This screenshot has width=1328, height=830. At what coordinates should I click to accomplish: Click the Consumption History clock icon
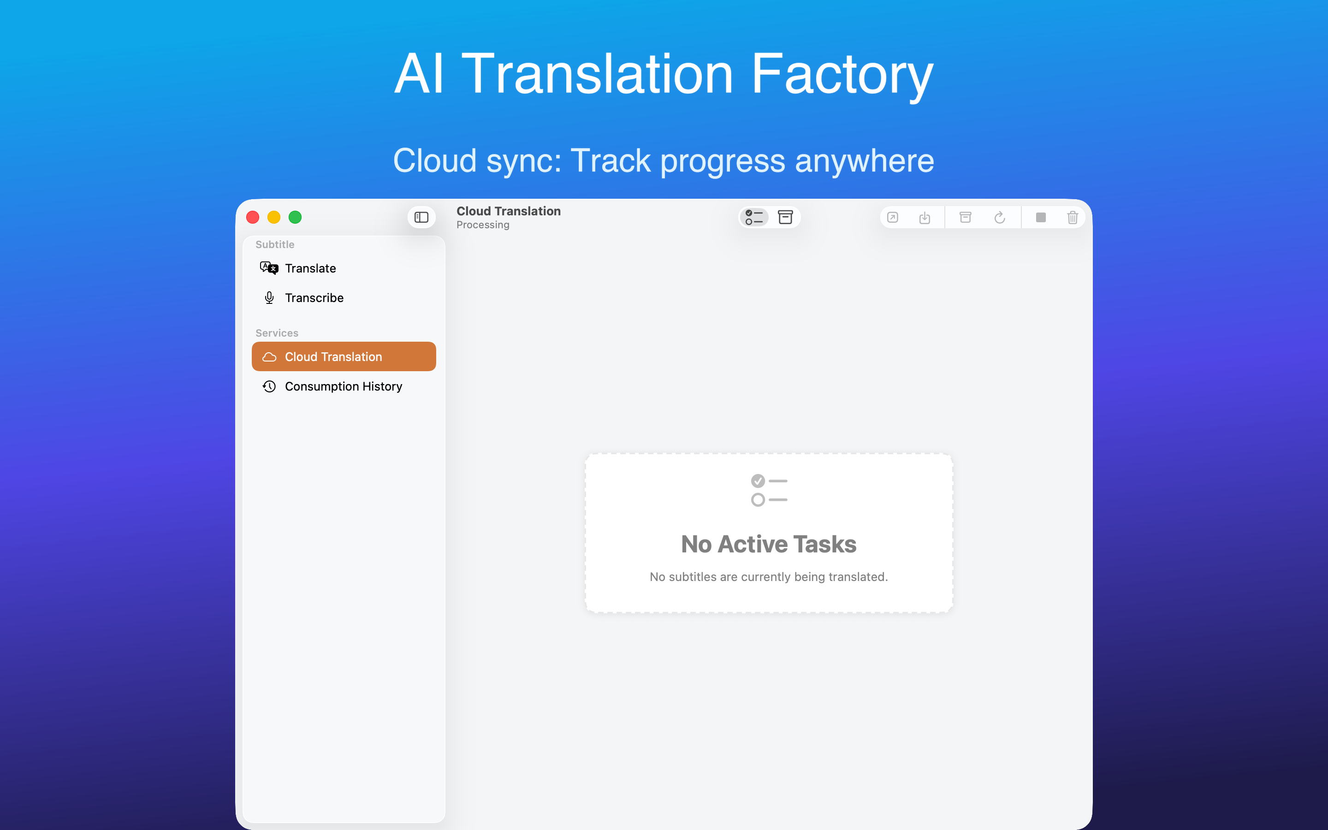269,386
